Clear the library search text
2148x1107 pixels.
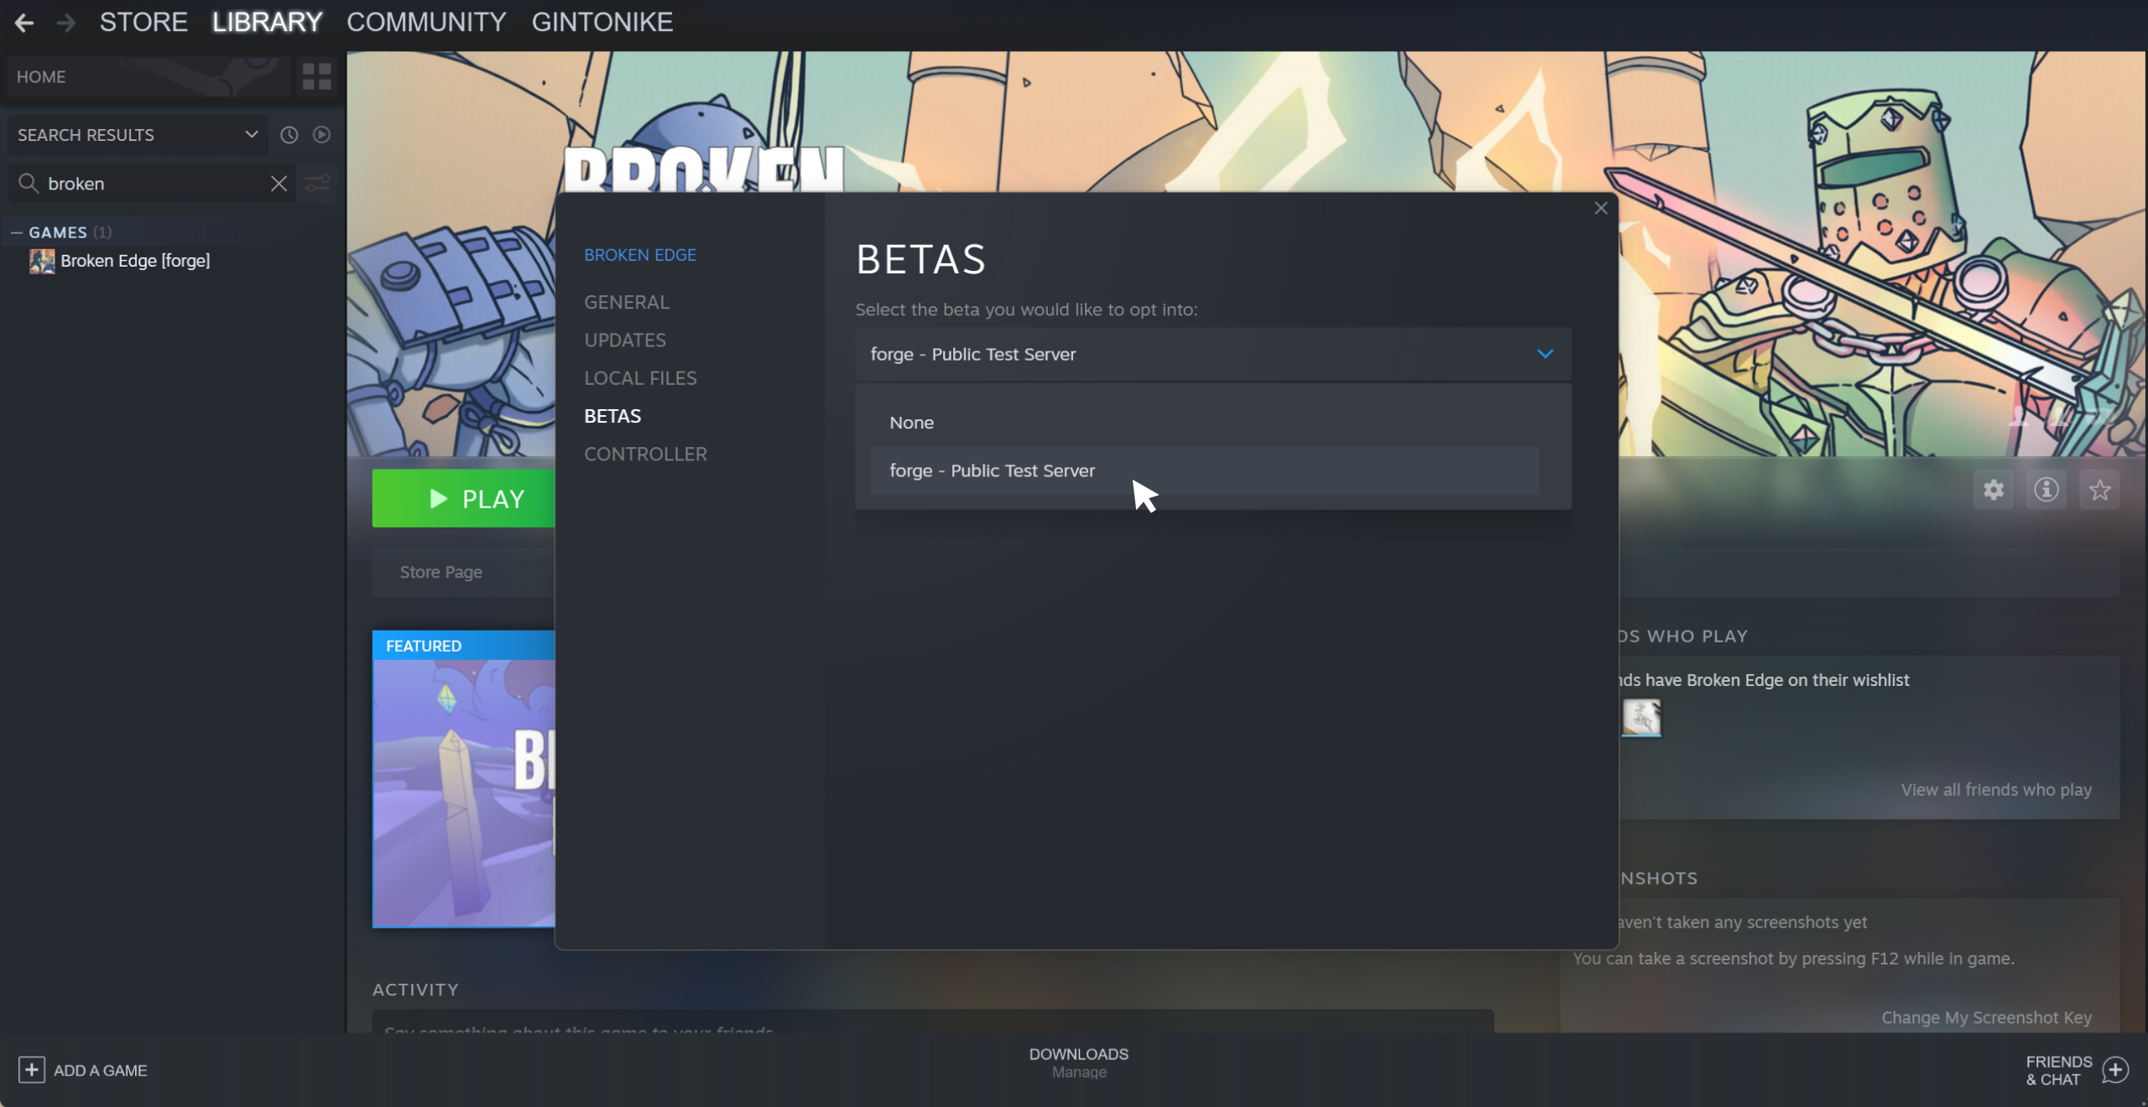(x=279, y=184)
